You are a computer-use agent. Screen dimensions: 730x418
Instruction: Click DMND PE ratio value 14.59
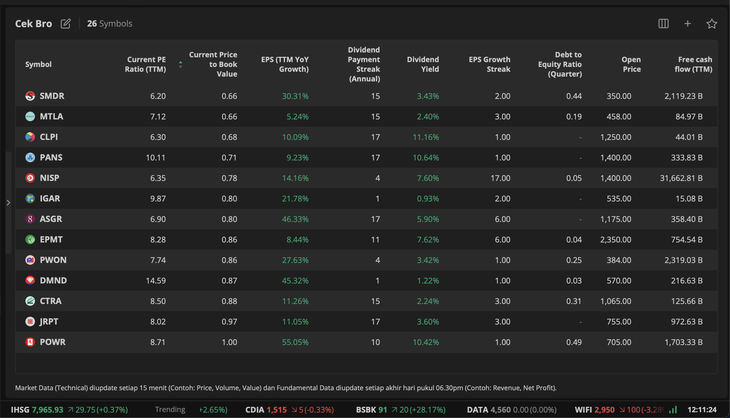point(156,280)
